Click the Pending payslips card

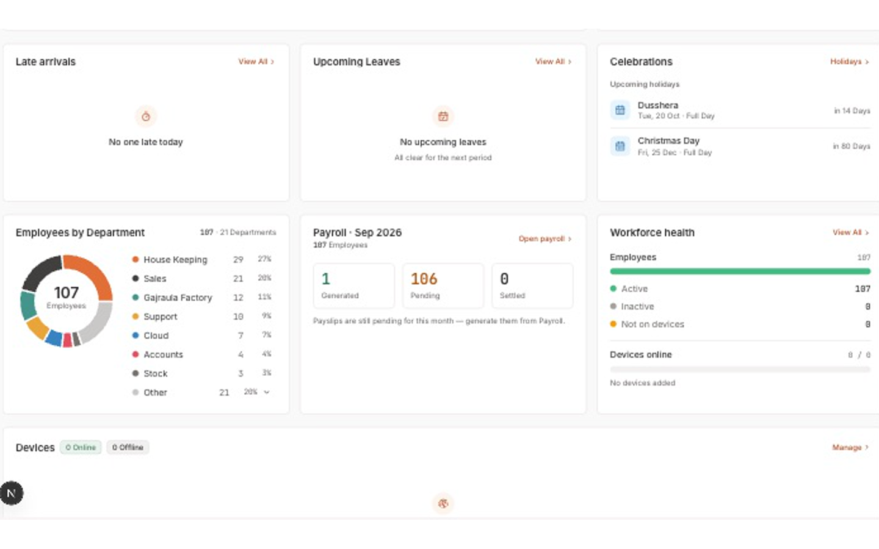[x=443, y=285]
